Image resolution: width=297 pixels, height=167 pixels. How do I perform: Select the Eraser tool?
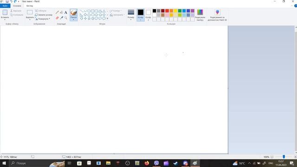point(57,18)
